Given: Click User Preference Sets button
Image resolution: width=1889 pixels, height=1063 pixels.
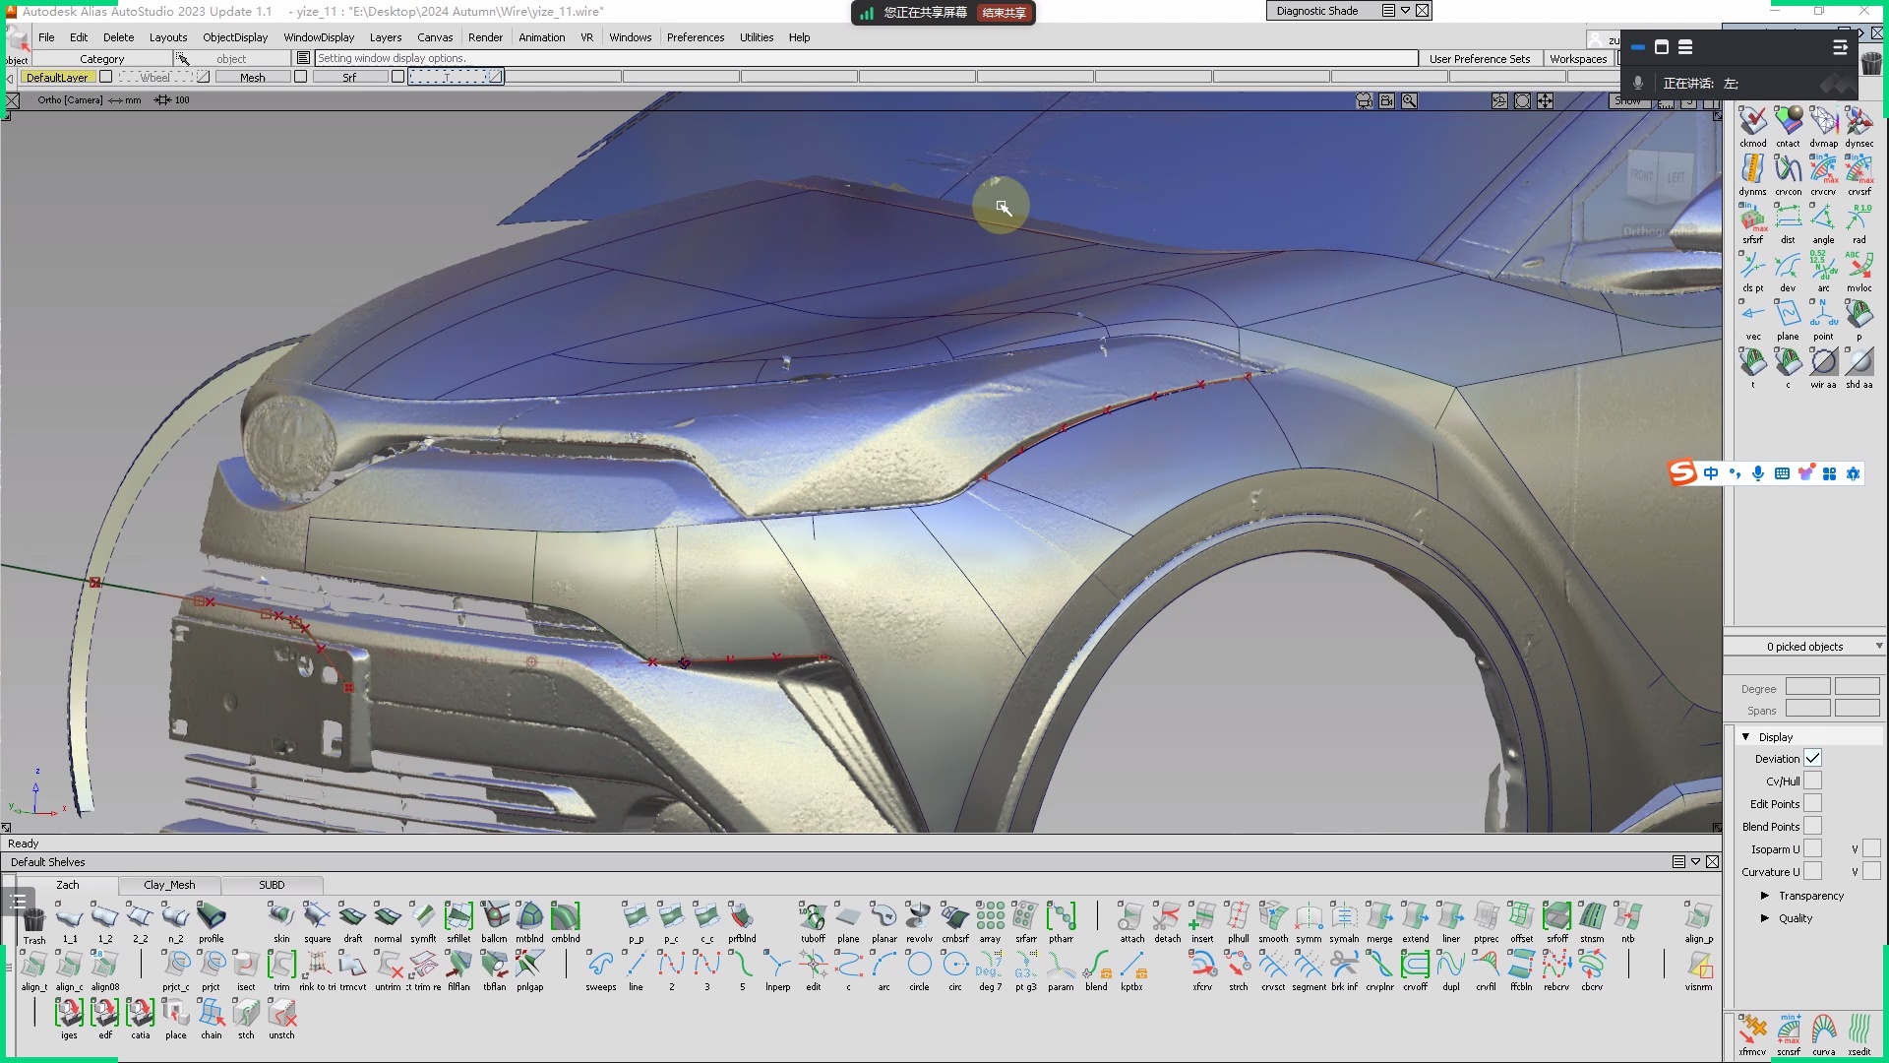Looking at the screenshot, I should tap(1479, 59).
